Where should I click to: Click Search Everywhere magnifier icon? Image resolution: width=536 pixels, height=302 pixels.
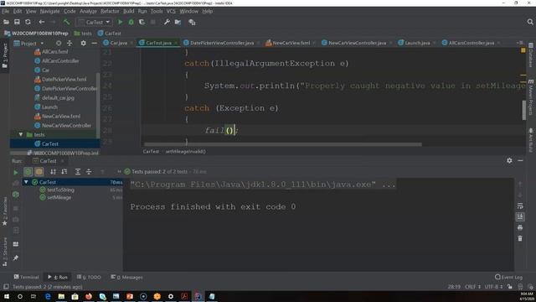(530, 23)
